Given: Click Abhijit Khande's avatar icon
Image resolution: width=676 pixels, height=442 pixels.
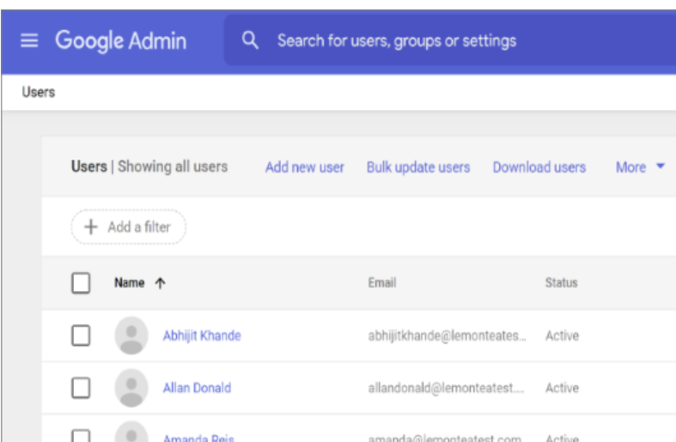Looking at the screenshot, I should (x=131, y=336).
